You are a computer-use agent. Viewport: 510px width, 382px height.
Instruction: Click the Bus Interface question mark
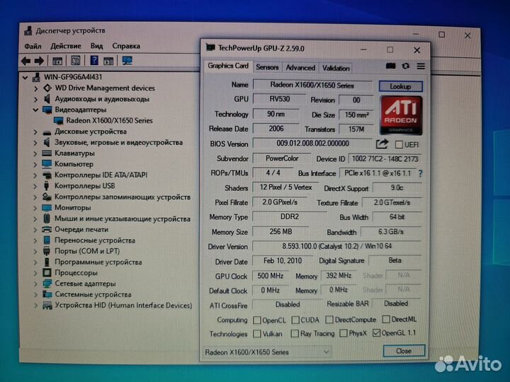[421, 173]
